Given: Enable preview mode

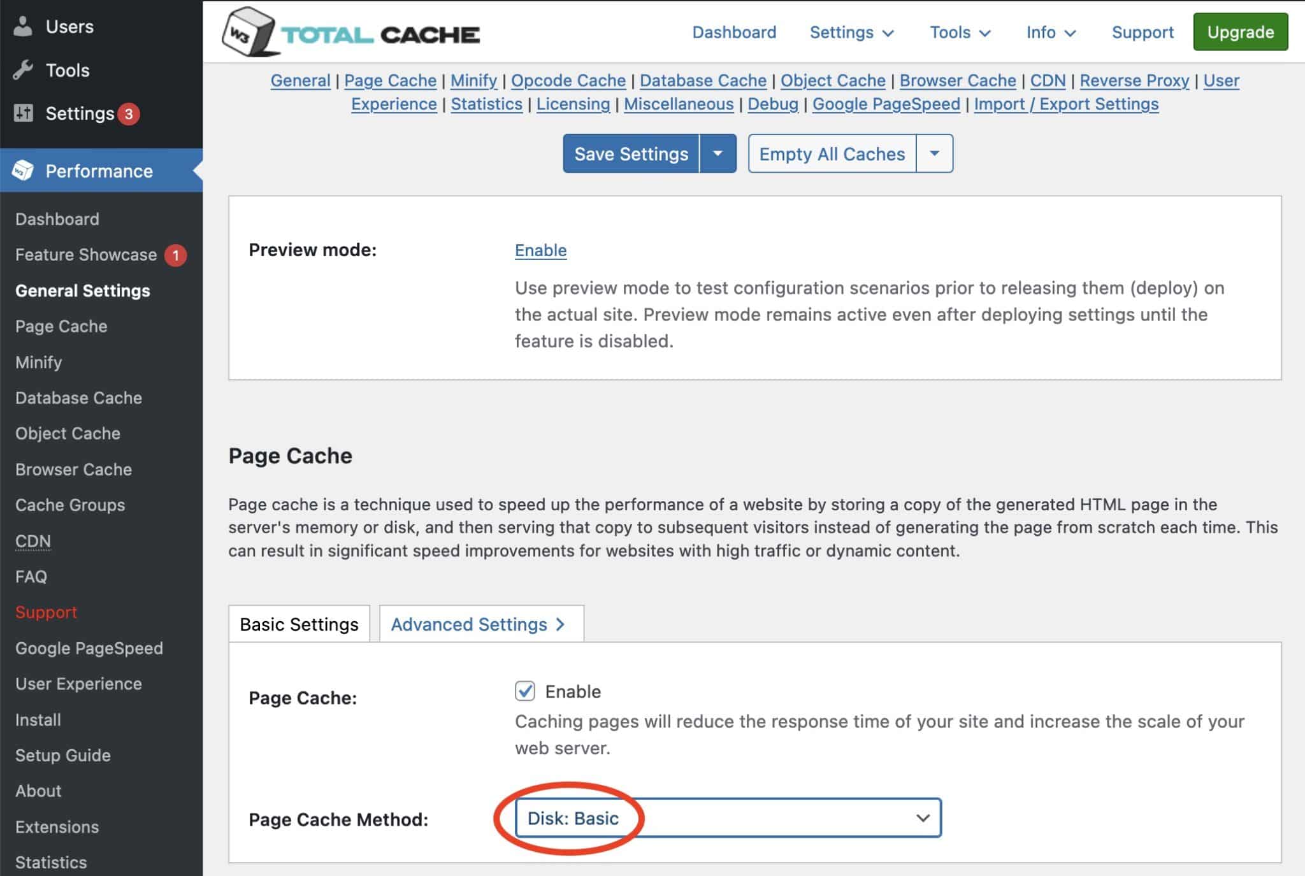Looking at the screenshot, I should coord(540,250).
